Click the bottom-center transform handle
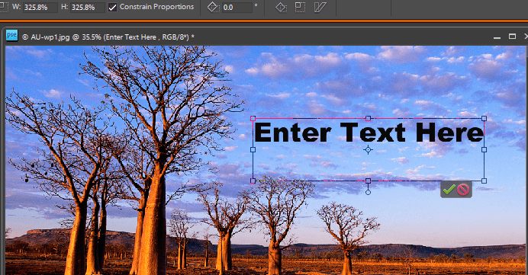 pos(368,181)
